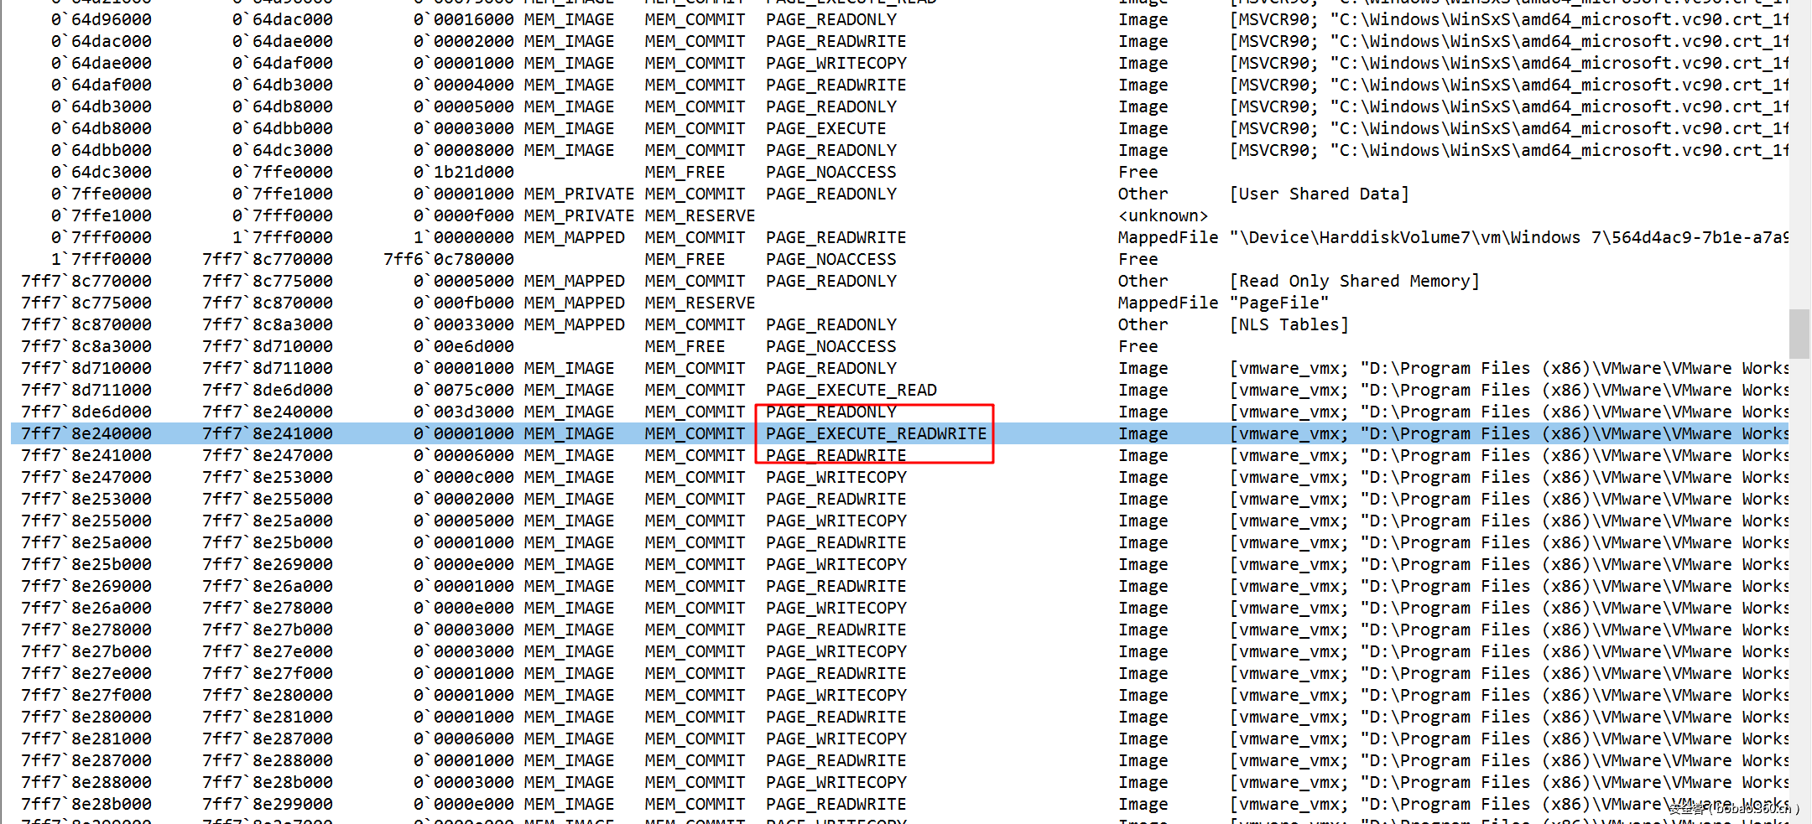Click region size 0`0000c000
This screenshot has height=824, width=1812.
pyautogui.click(x=464, y=477)
